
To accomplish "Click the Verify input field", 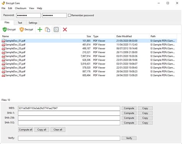I will click(x=69, y=138).
